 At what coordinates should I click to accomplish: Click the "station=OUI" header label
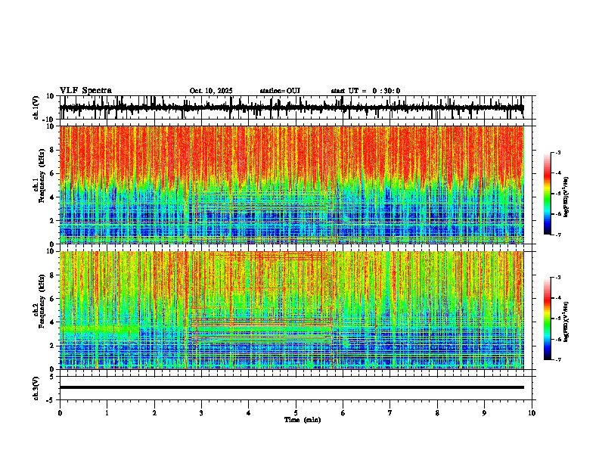[280, 91]
